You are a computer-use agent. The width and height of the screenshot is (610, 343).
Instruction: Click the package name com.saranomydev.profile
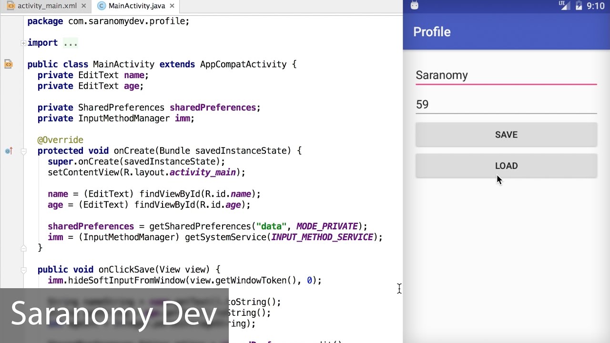pyautogui.click(x=126, y=21)
